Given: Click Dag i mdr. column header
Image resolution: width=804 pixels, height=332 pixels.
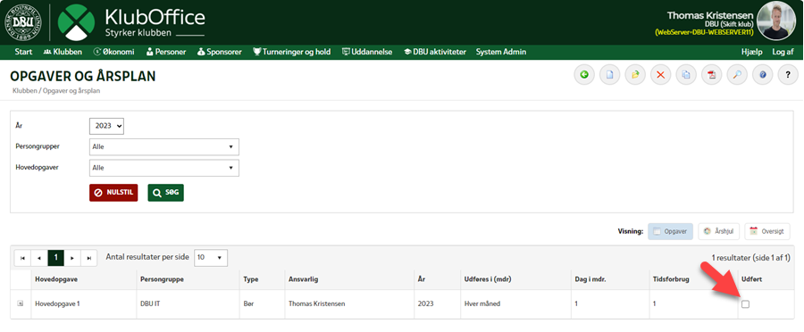Looking at the screenshot, I should (x=590, y=279).
